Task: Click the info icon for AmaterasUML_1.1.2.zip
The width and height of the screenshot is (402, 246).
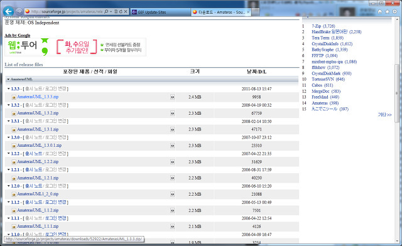Action: [173, 210]
